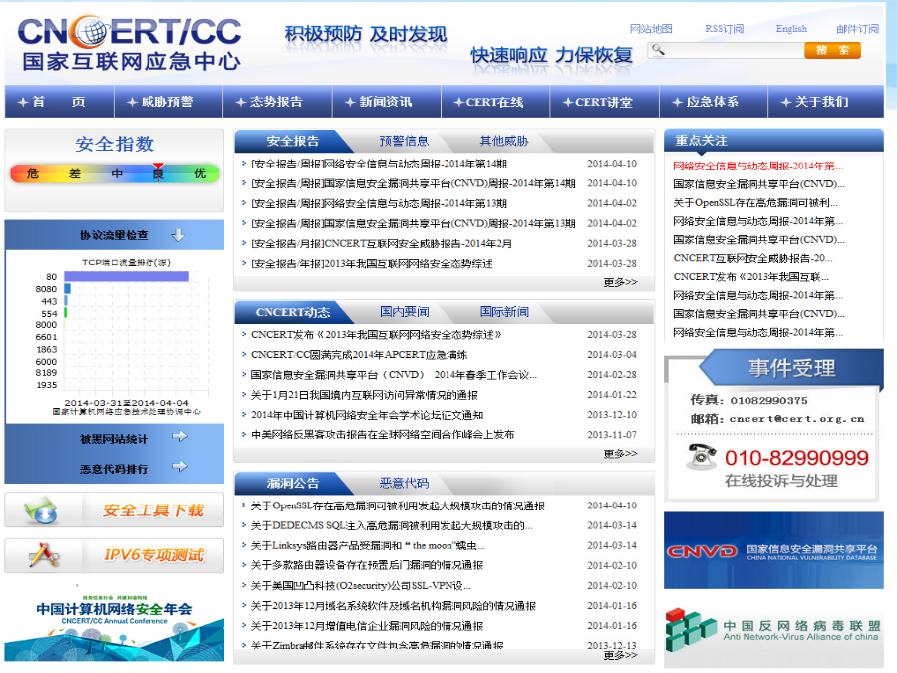Open the 2013年我国互联网网络安全态势综述 annual report
897x673 pixels.
point(372,264)
